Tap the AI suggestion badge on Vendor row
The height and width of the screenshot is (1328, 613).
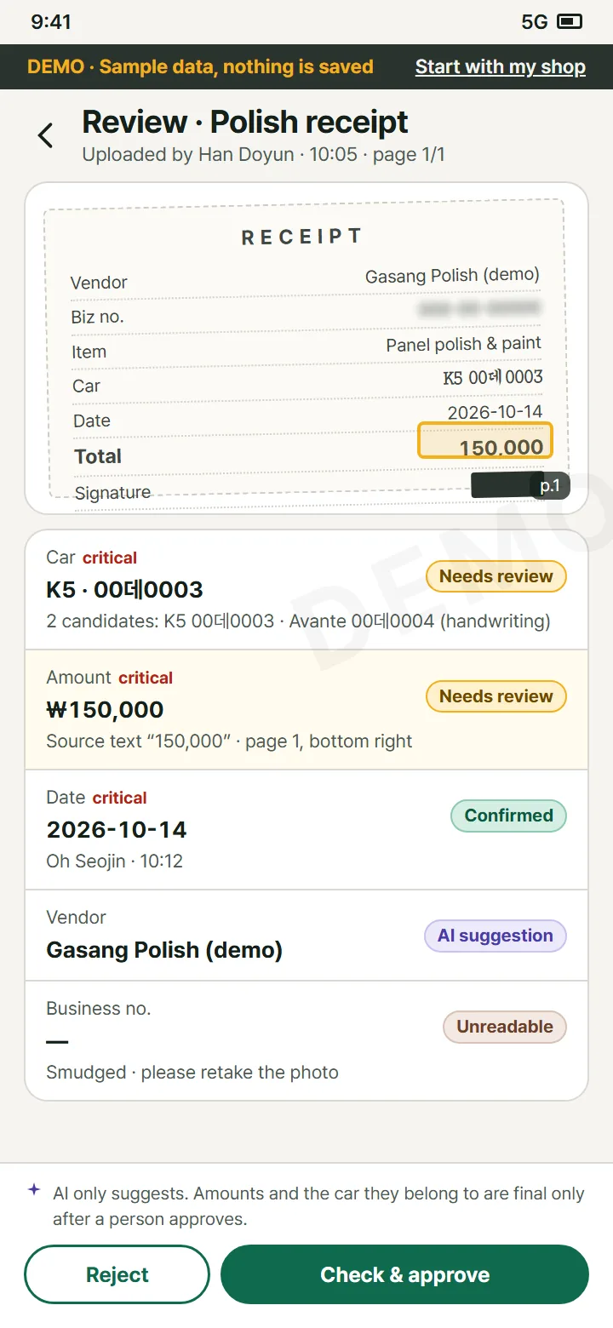pos(496,936)
